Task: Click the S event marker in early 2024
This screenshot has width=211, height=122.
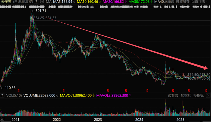Action: tap(147, 91)
